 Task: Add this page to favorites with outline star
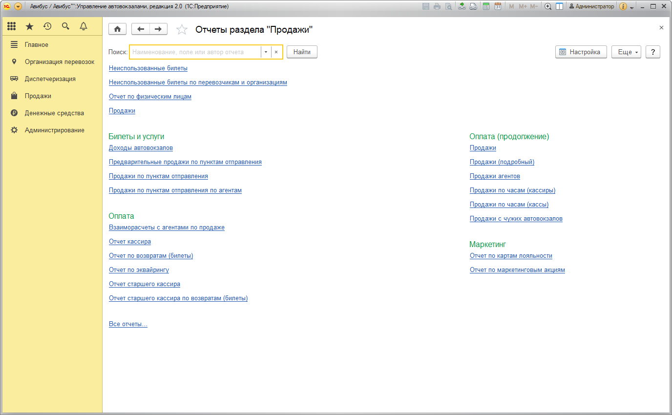(182, 30)
